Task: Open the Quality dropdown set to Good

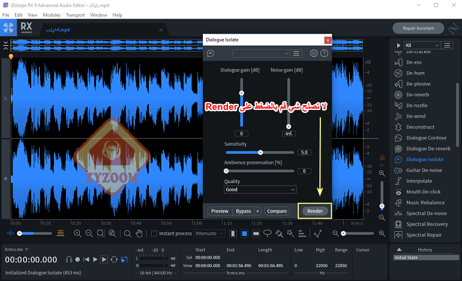Action: [x=260, y=190]
